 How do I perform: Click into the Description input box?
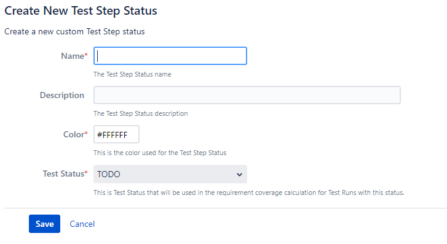click(x=247, y=95)
